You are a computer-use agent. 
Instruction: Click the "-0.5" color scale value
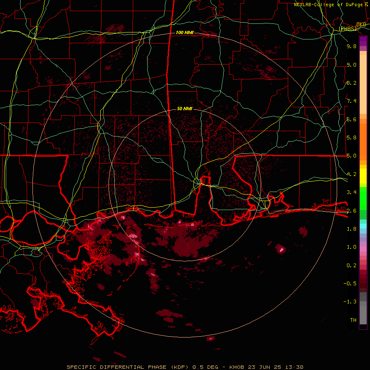click(350, 284)
